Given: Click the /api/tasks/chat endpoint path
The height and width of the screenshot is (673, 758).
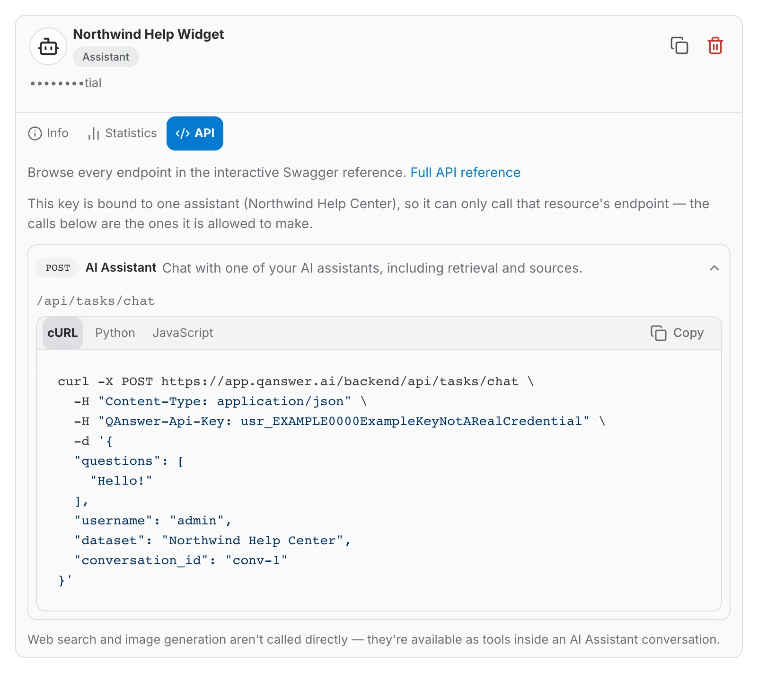Looking at the screenshot, I should (x=96, y=301).
